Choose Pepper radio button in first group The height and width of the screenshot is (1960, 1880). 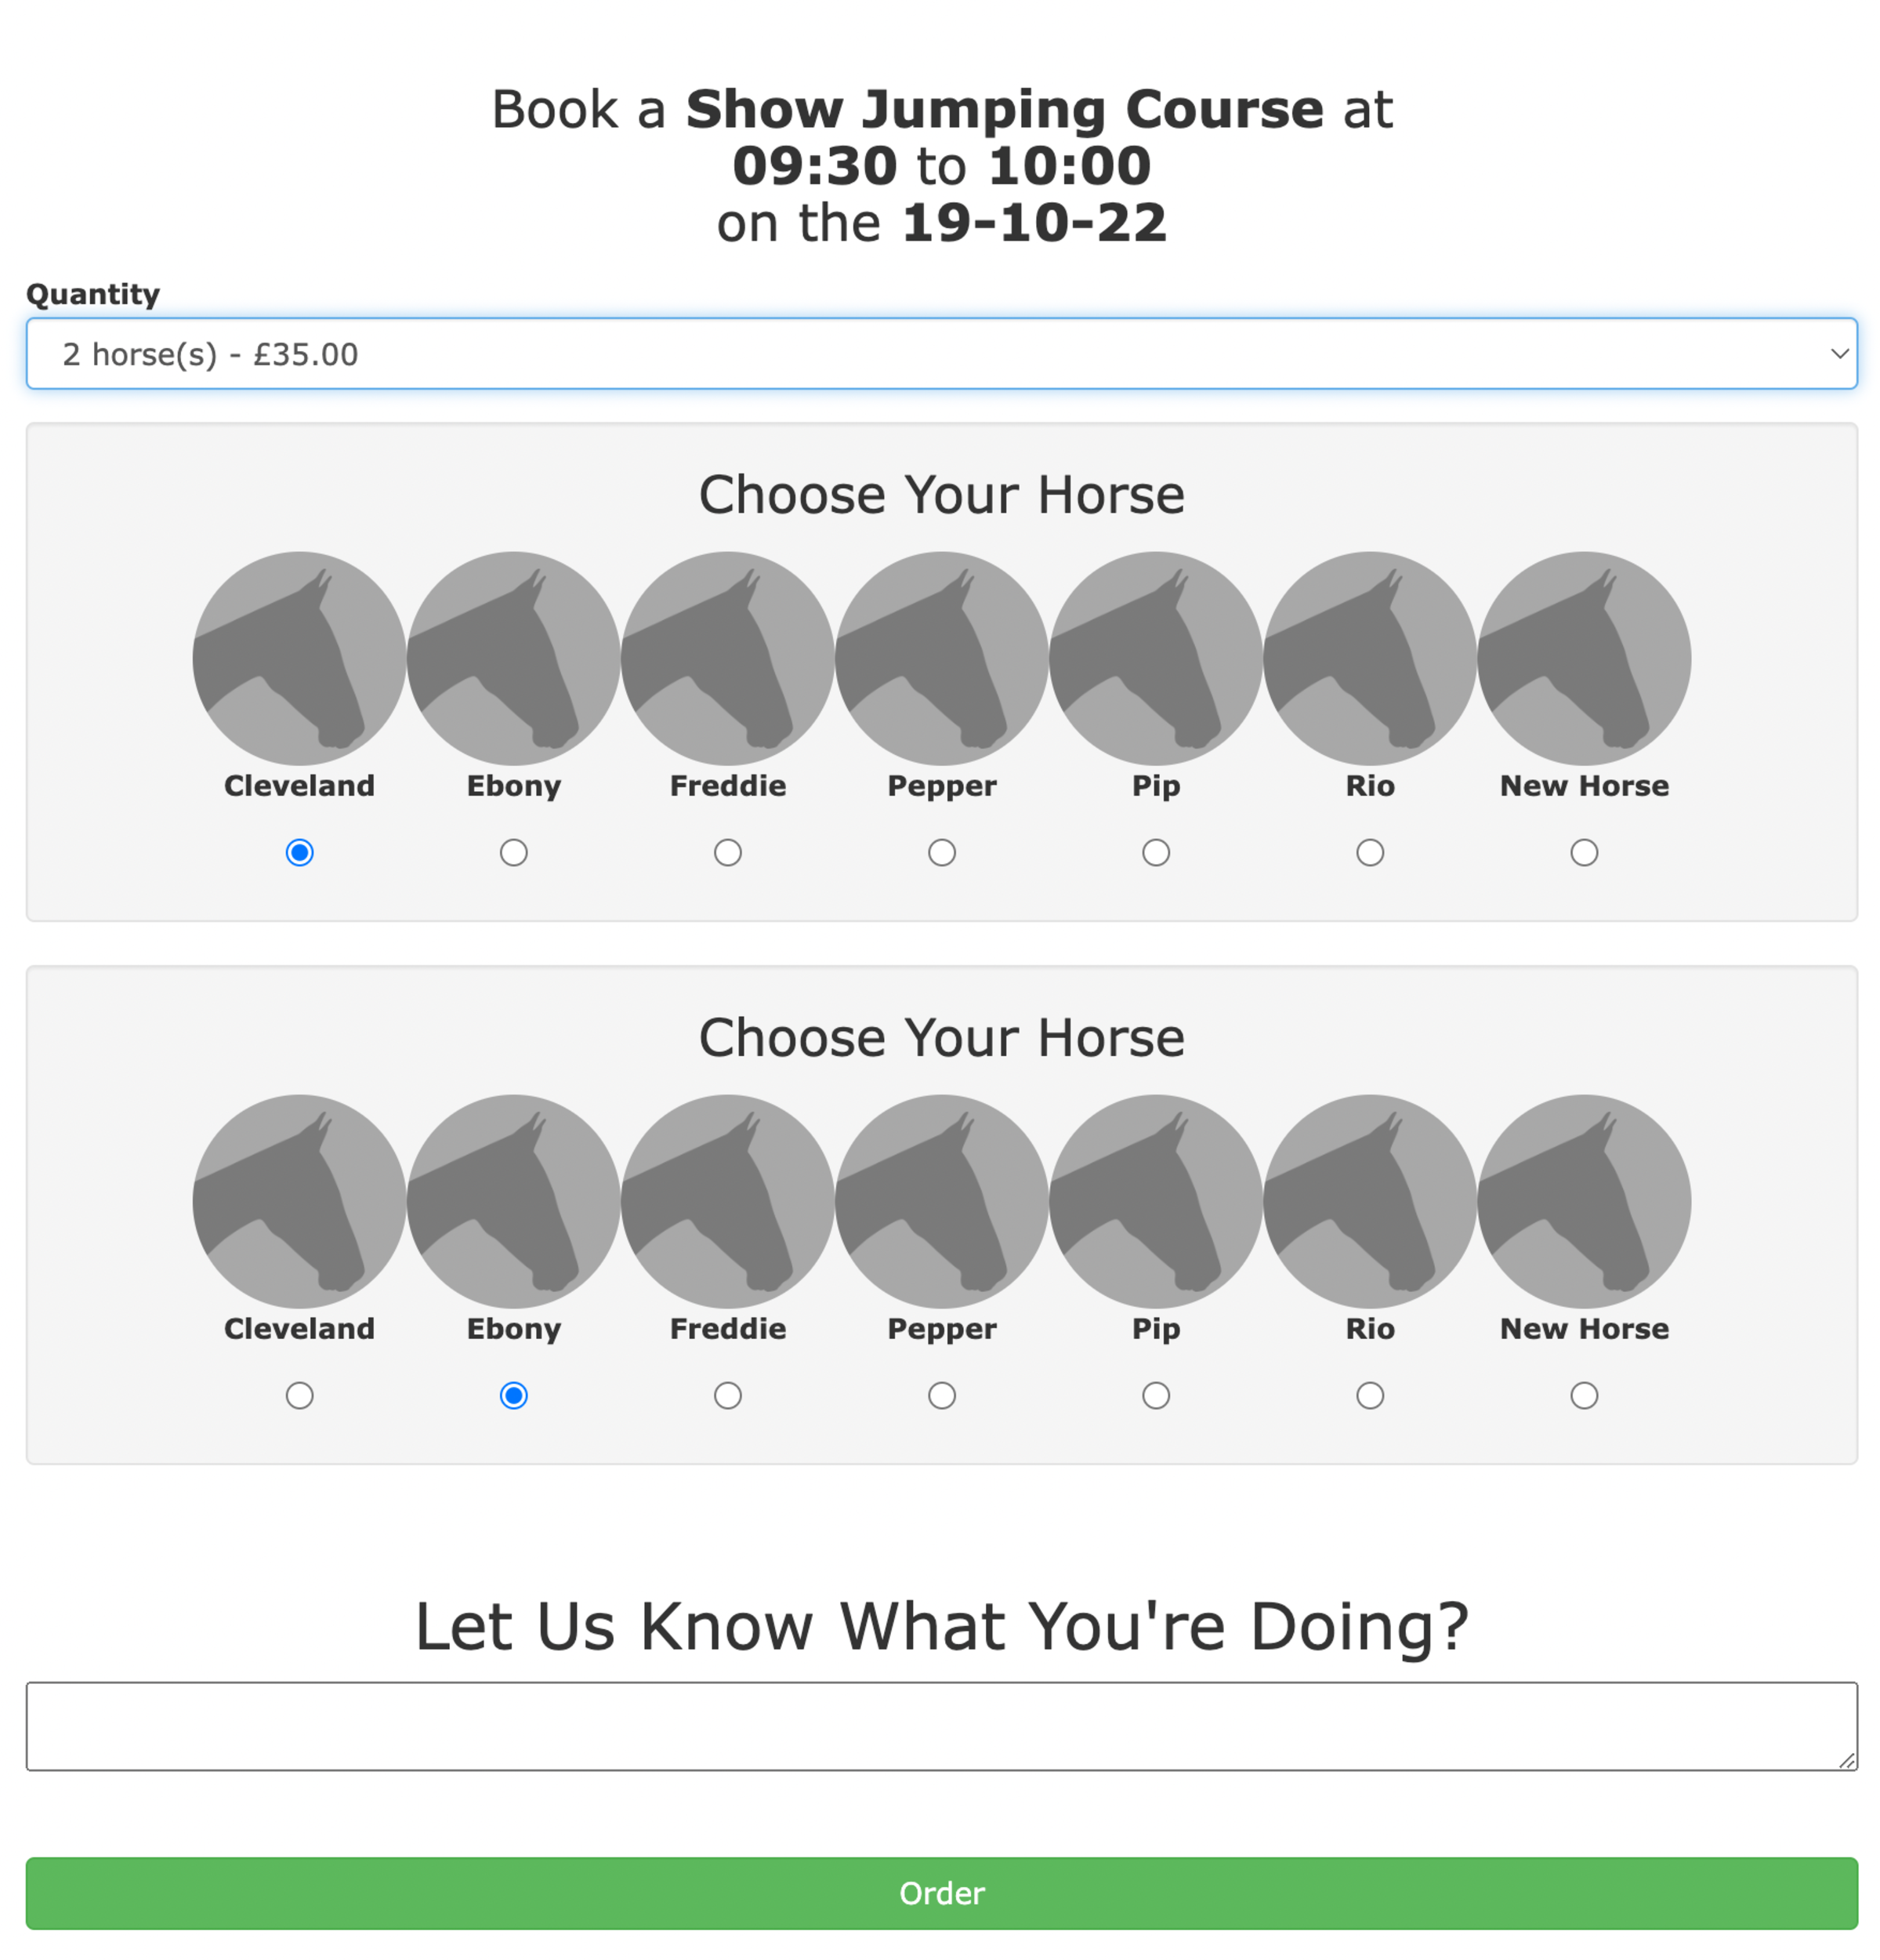point(940,852)
